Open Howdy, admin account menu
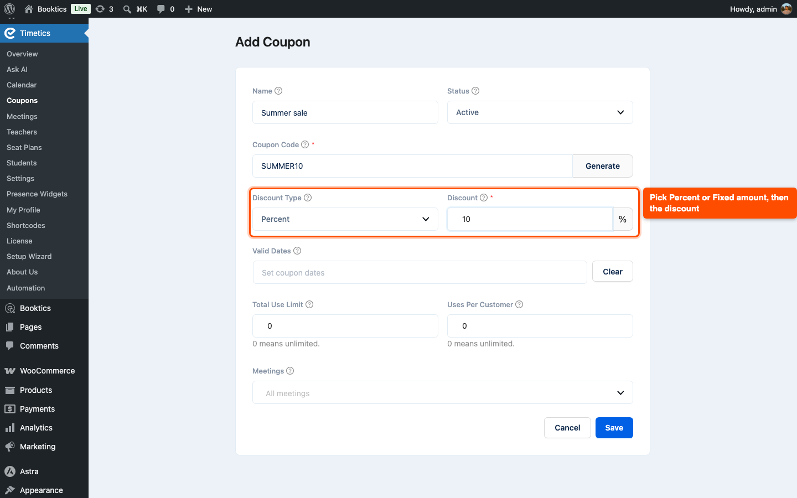Image resolution: width=797 pixels, height=498 pixels. click(x=760, y=9)
